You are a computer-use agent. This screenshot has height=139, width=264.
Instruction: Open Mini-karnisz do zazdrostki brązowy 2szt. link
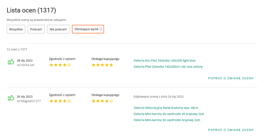click(x=167, y=120)
